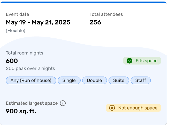Click the 256 total attendees value
The width and height of the screenshot is (169, 126).
pos(95,22)
